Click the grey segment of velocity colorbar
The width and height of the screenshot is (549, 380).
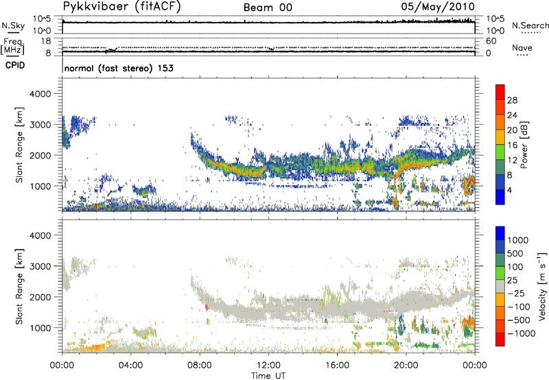tap(500, 286)
